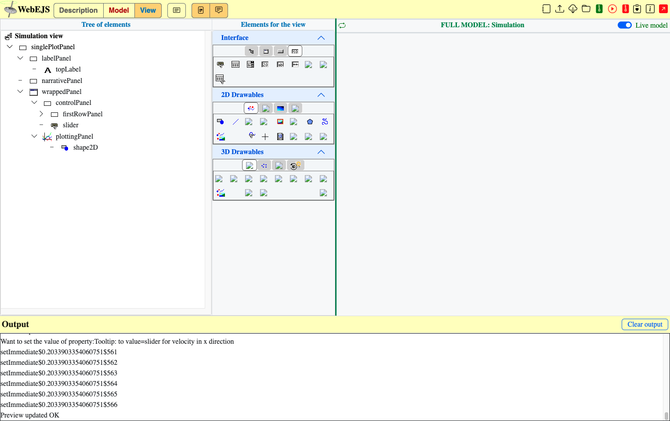Run the simulation with the red play icon
Screen dimensions: 670x421
click(612, 9)
